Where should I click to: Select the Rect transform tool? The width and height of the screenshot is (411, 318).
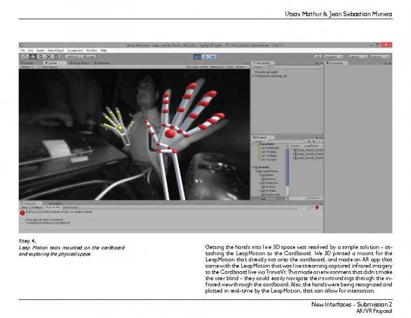pos(56,56)
